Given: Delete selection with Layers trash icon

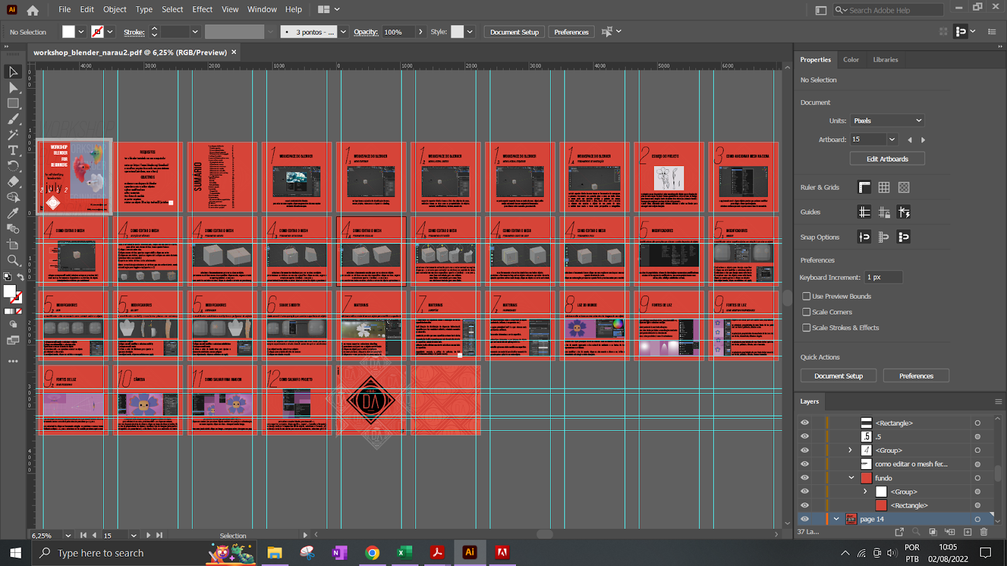Looking at the screenshot, I should (984, 532).
